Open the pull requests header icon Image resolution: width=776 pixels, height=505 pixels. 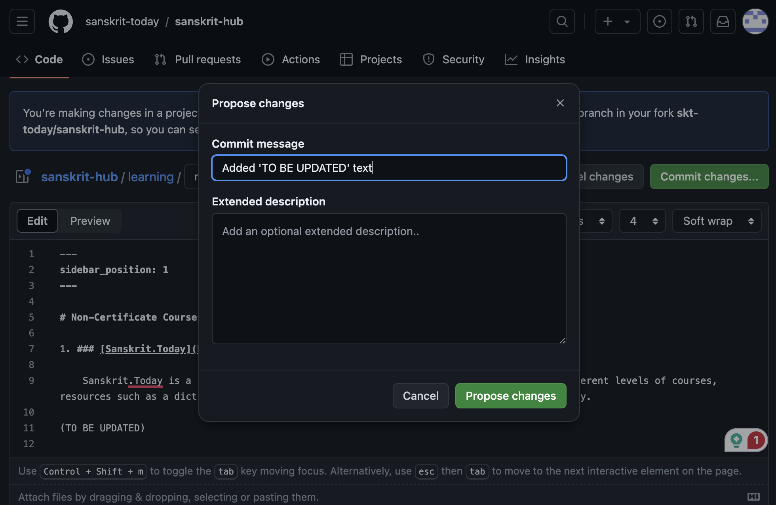tap(691, 21)
